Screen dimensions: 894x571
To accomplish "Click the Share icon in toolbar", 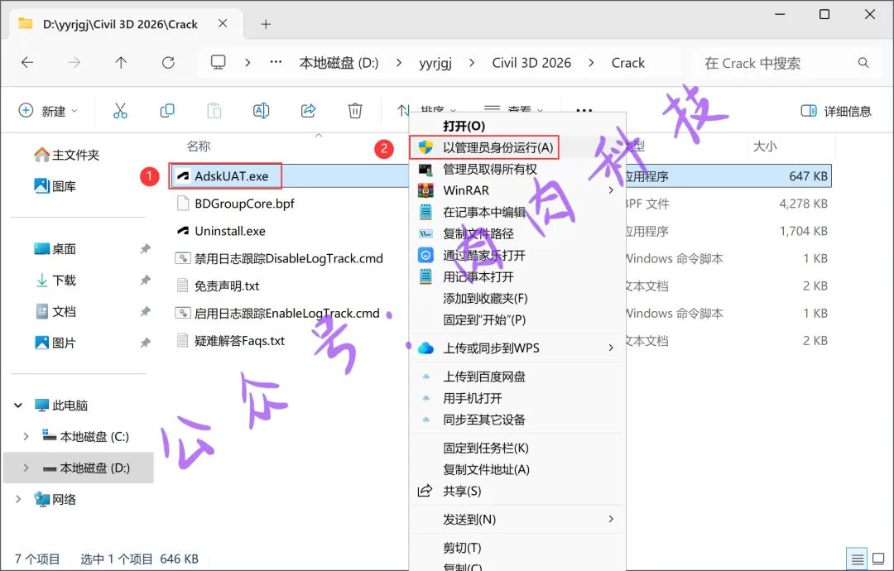I will (309, 111).
